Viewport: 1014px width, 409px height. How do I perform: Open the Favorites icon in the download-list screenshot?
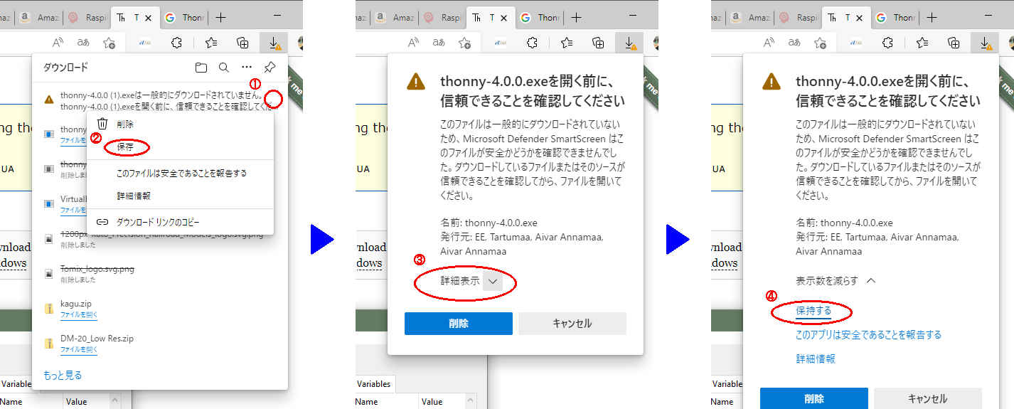pyautogui.click(x=211, y=43)
